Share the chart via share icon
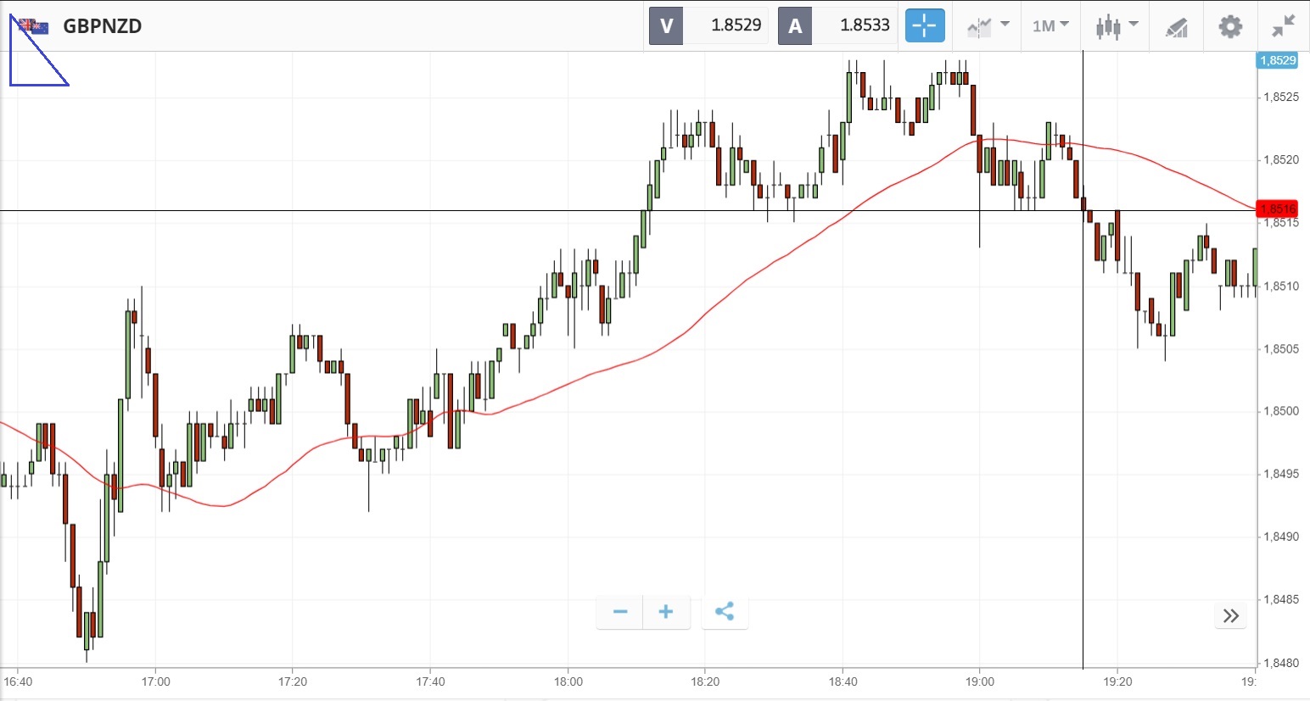This screenshot has width=1310, height=701. [x=725, y=612]
